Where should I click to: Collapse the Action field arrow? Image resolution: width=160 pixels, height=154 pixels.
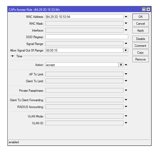click(126, 65)
